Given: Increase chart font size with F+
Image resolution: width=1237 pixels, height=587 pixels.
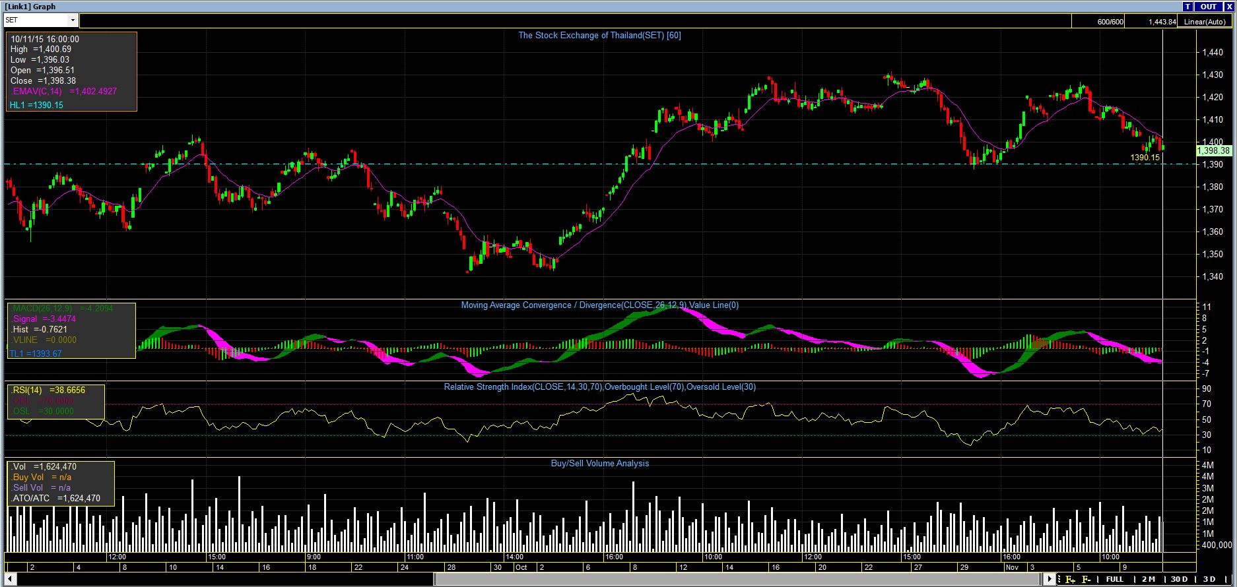Looking at the screenshot, I should 1069,580.
